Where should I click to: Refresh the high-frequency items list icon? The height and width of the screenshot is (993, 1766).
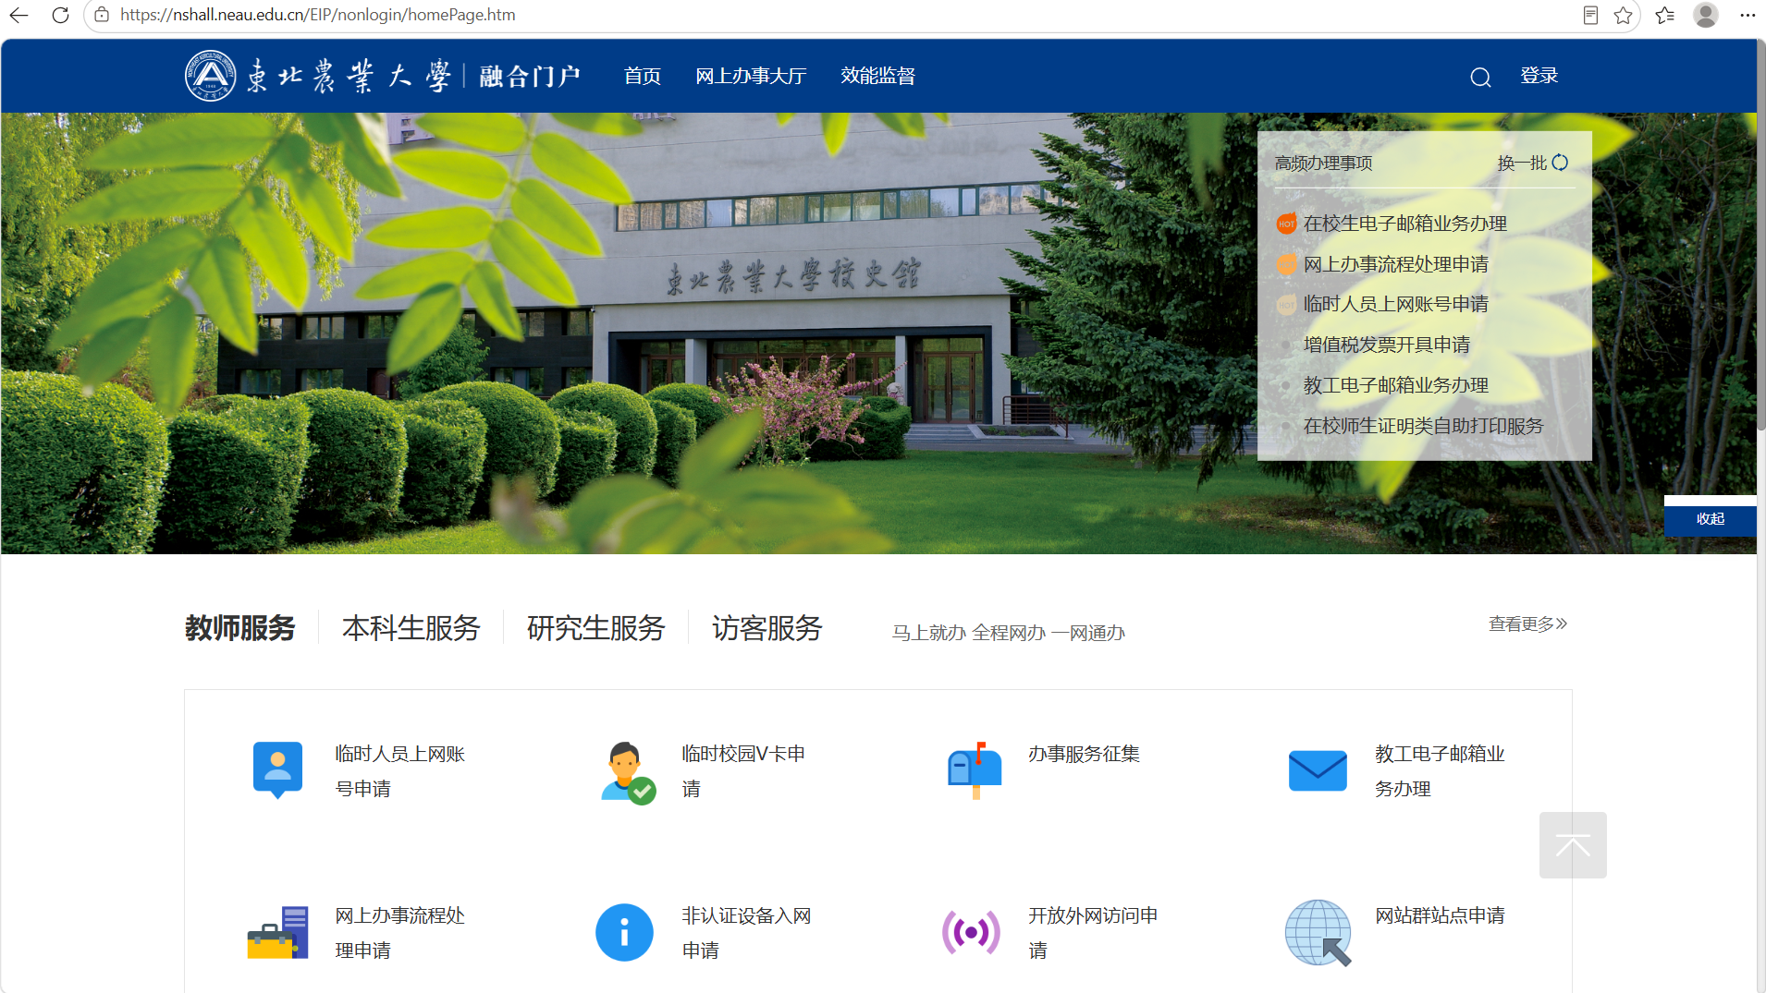1561,163
